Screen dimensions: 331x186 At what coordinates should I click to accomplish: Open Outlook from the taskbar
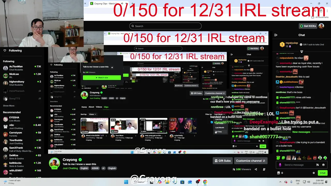click(x=190, y=182)
